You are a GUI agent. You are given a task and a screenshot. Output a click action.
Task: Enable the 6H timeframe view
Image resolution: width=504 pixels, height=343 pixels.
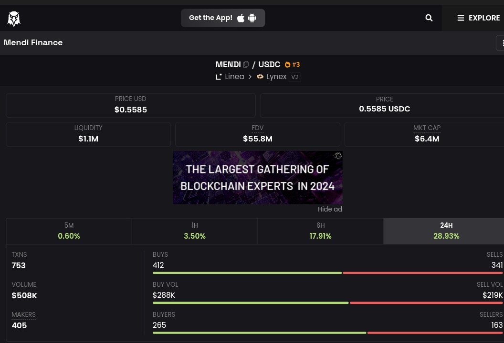click(x=320, y=231)
